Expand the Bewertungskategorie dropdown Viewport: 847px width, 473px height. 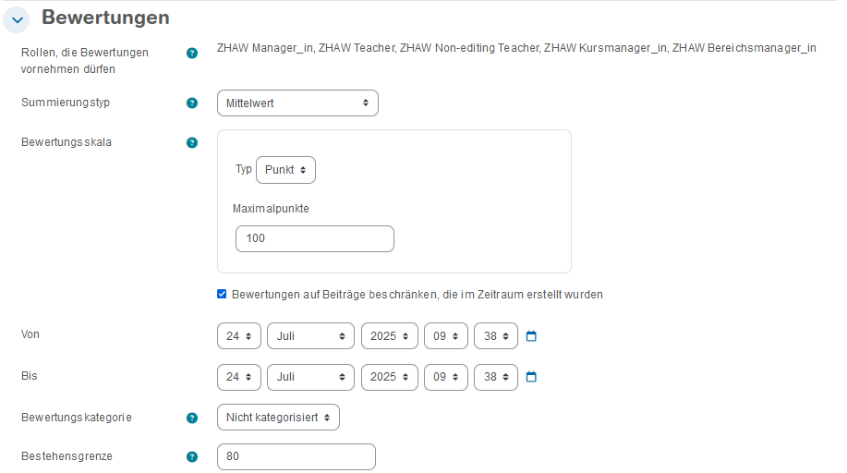tap(278, 418)
